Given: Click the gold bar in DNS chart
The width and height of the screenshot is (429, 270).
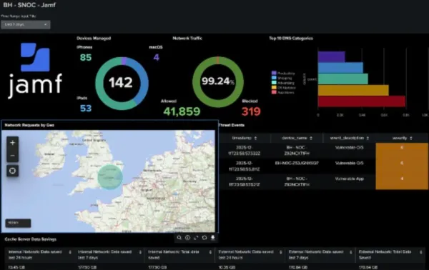Looking at the screenshot, I should tap(353, 90).
